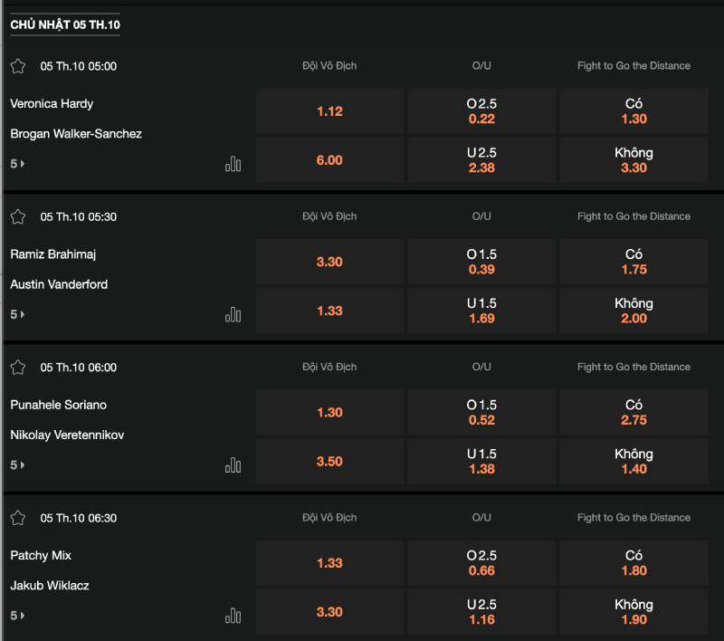Bet on Brogan Walker-Sanchez at 6.00 odds
The image size is (724, 641).
coord(329,160)
